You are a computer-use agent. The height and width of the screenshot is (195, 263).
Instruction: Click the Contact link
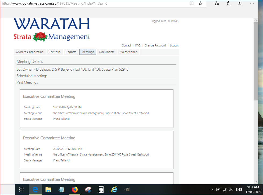[x=126, y=45]
